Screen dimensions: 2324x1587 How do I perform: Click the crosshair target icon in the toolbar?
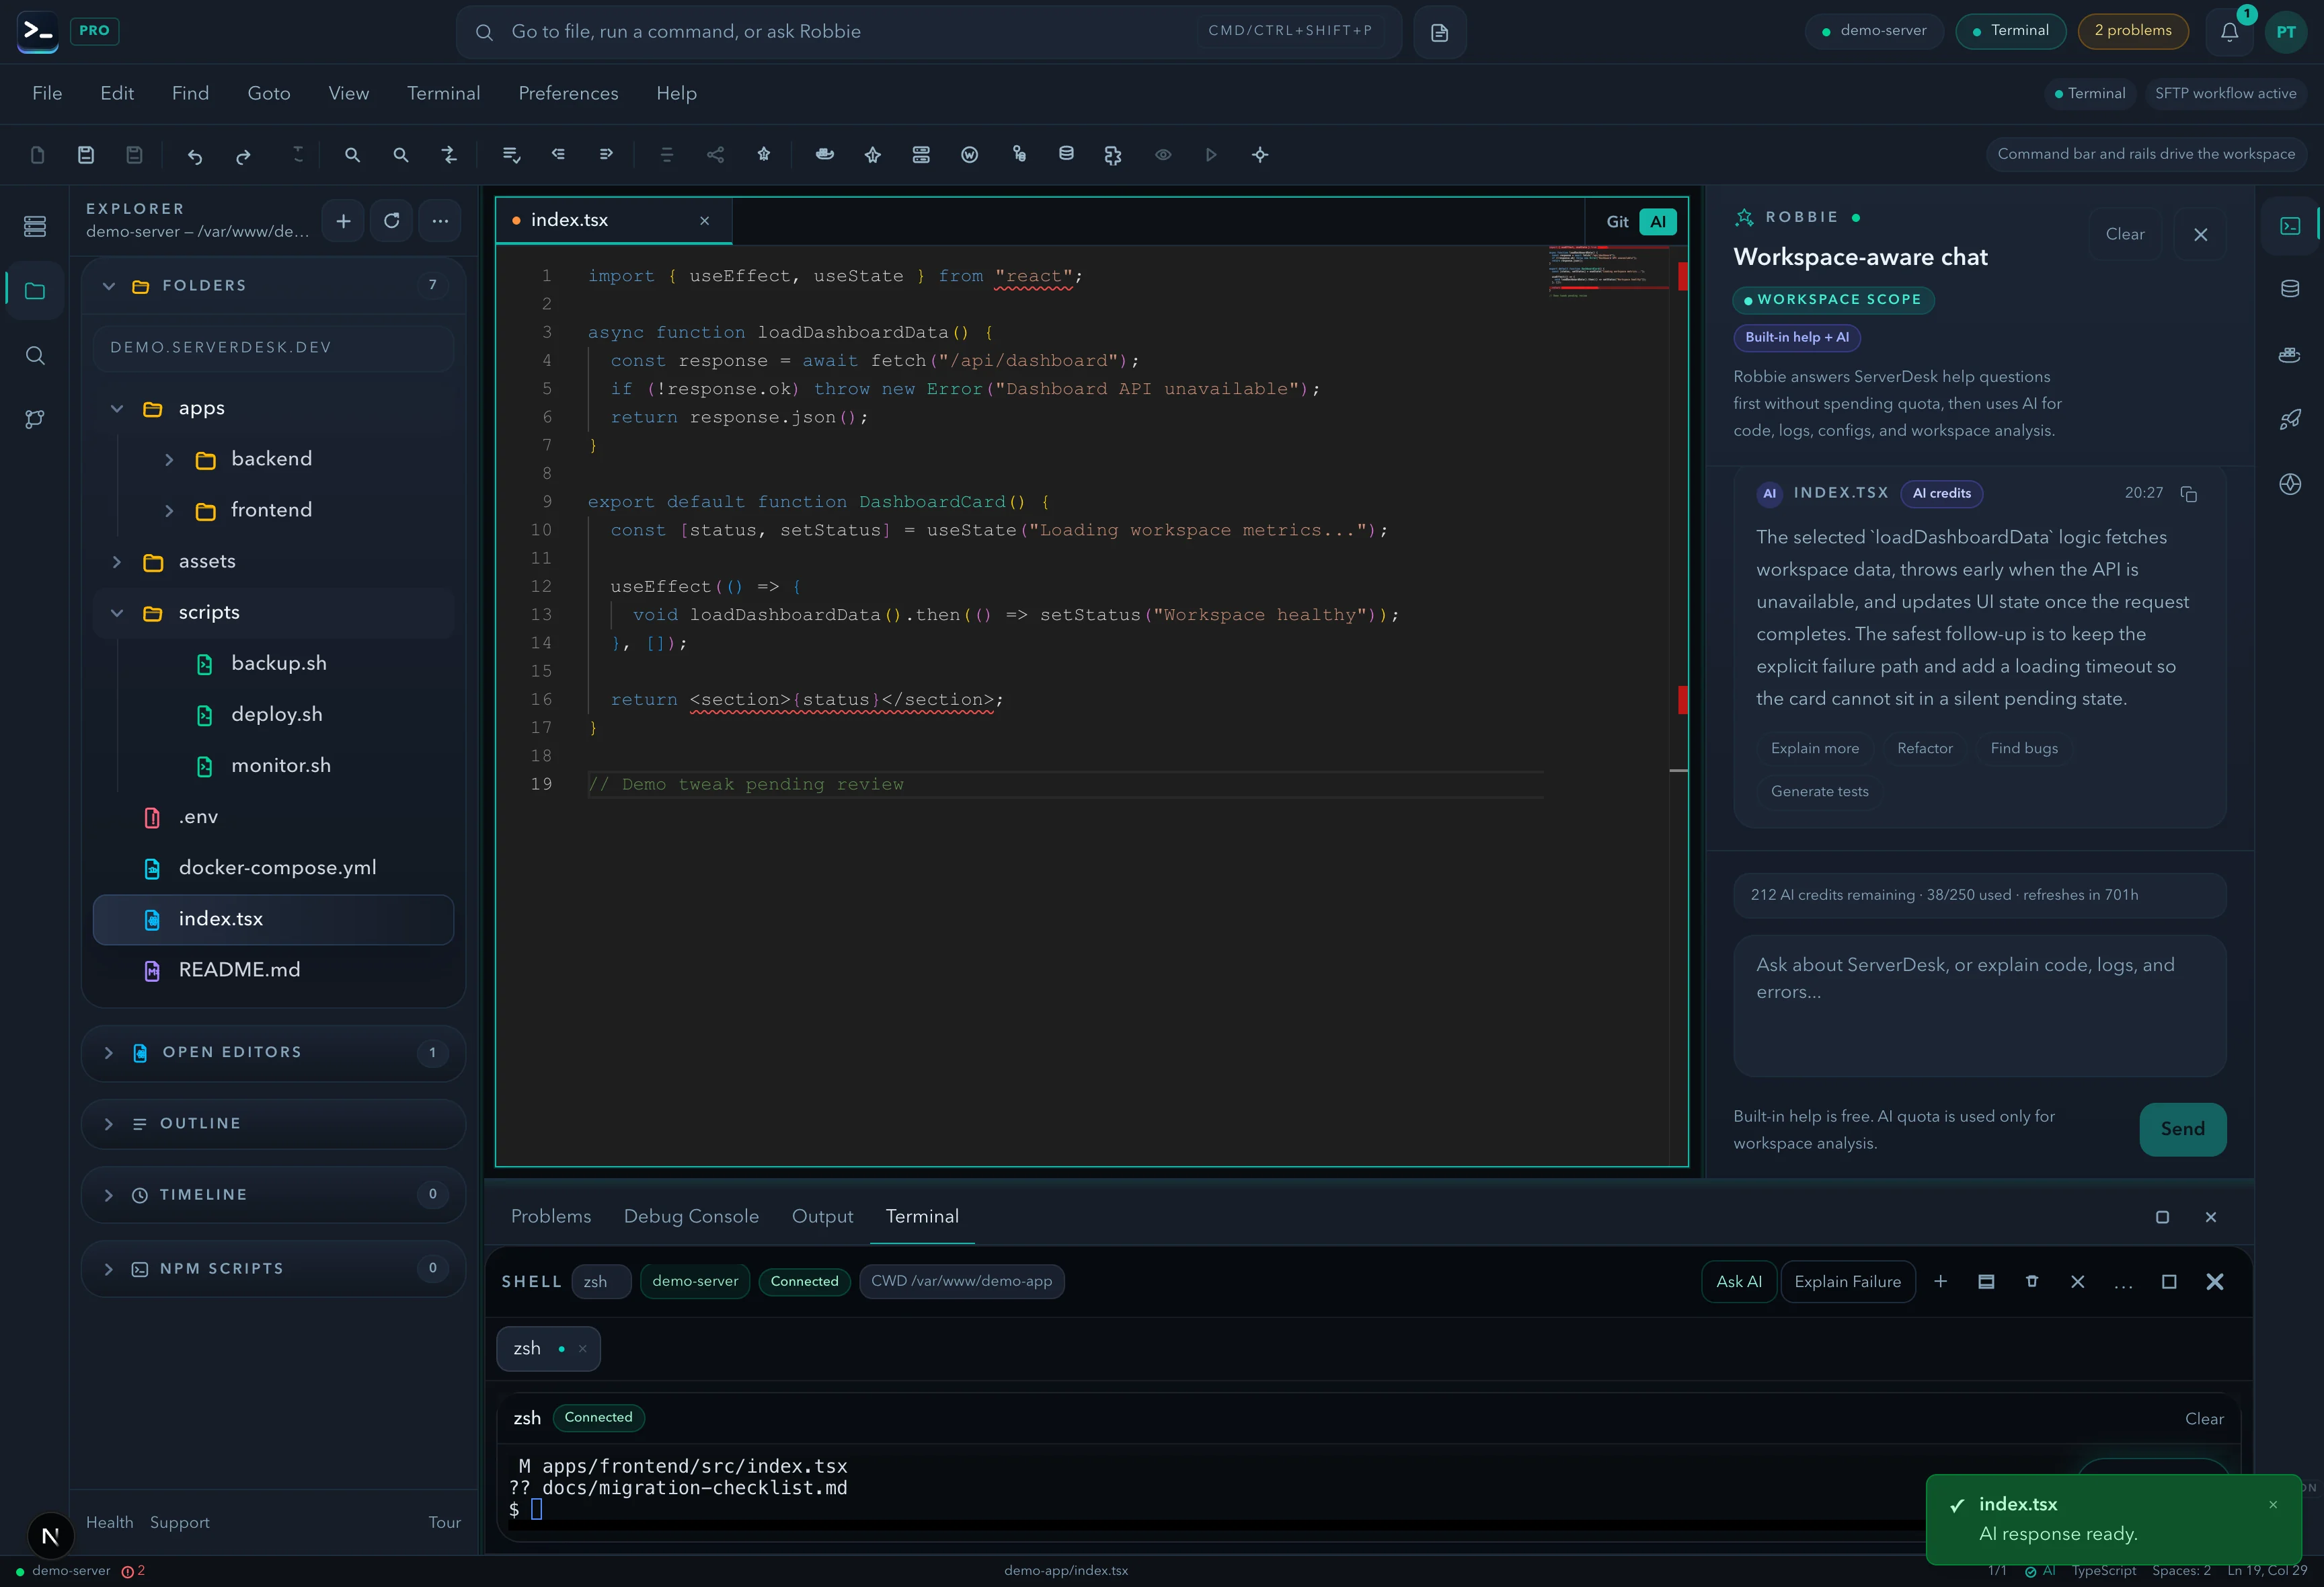click(x=1260, y=155)
